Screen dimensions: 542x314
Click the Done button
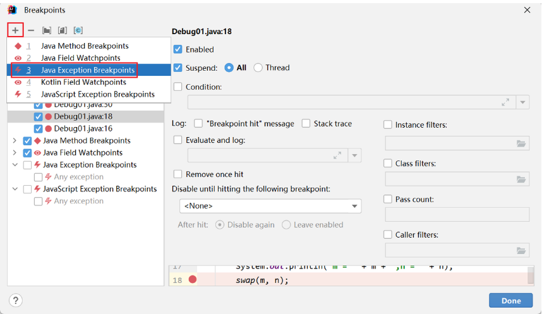click(511, 301)
